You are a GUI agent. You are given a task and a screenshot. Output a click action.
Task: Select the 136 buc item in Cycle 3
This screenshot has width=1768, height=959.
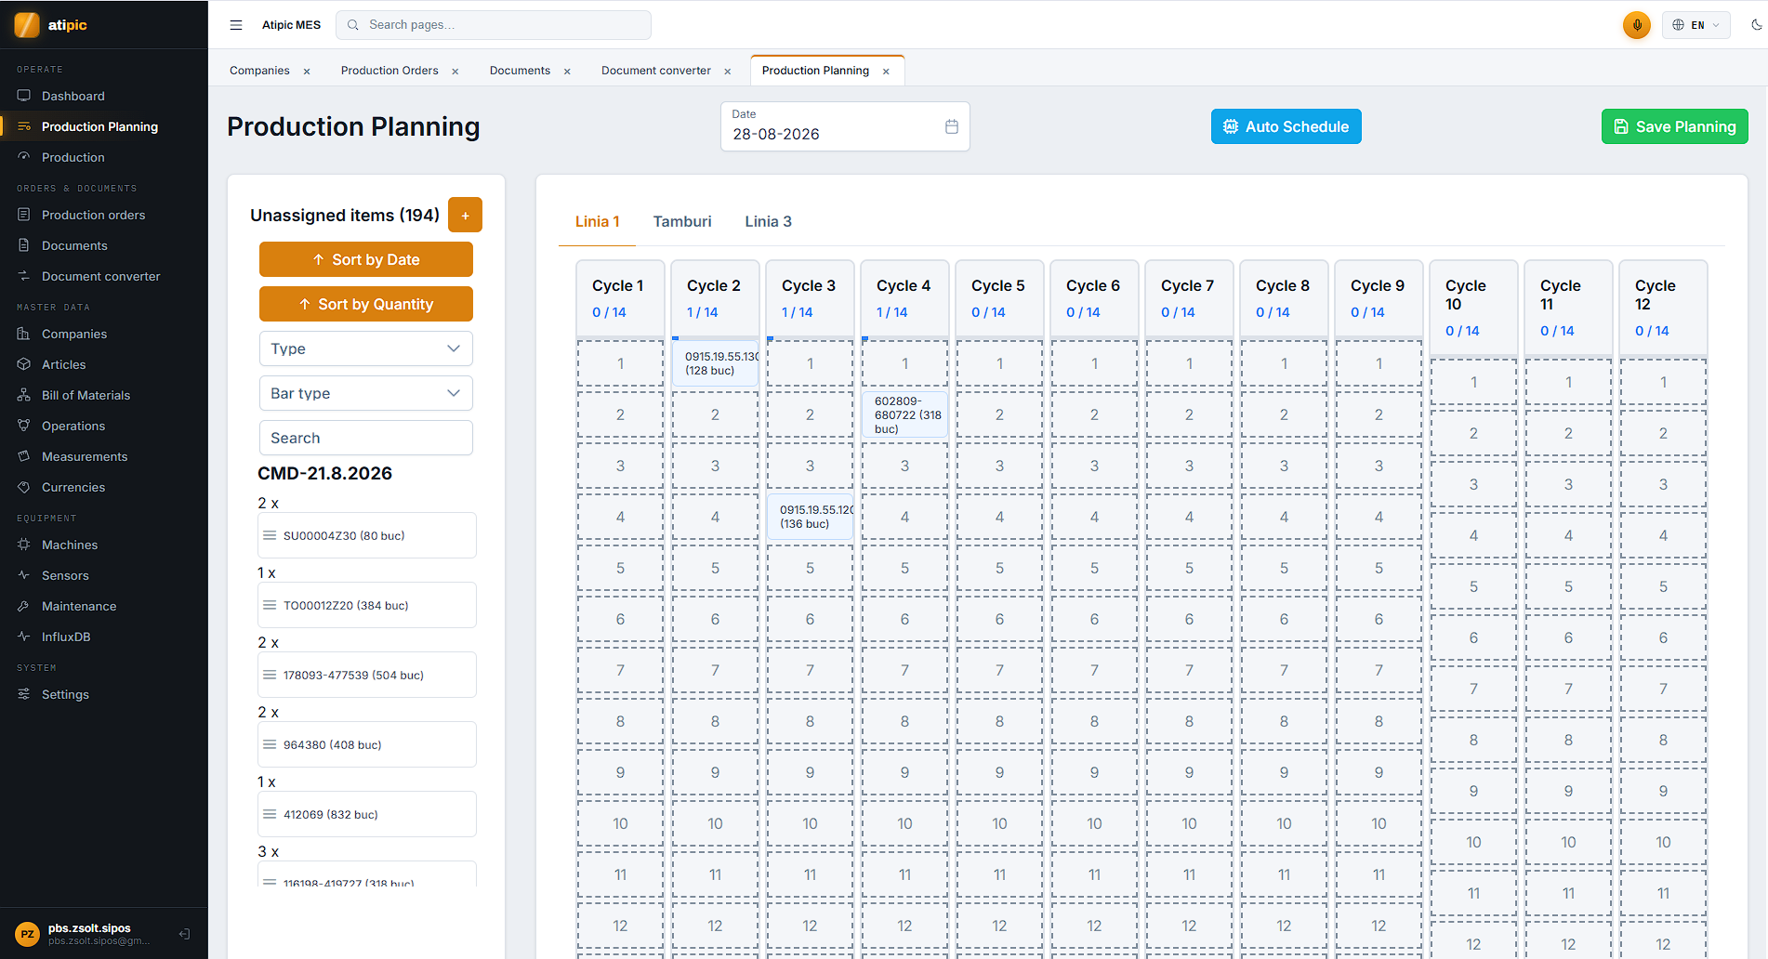click(811, 517)
